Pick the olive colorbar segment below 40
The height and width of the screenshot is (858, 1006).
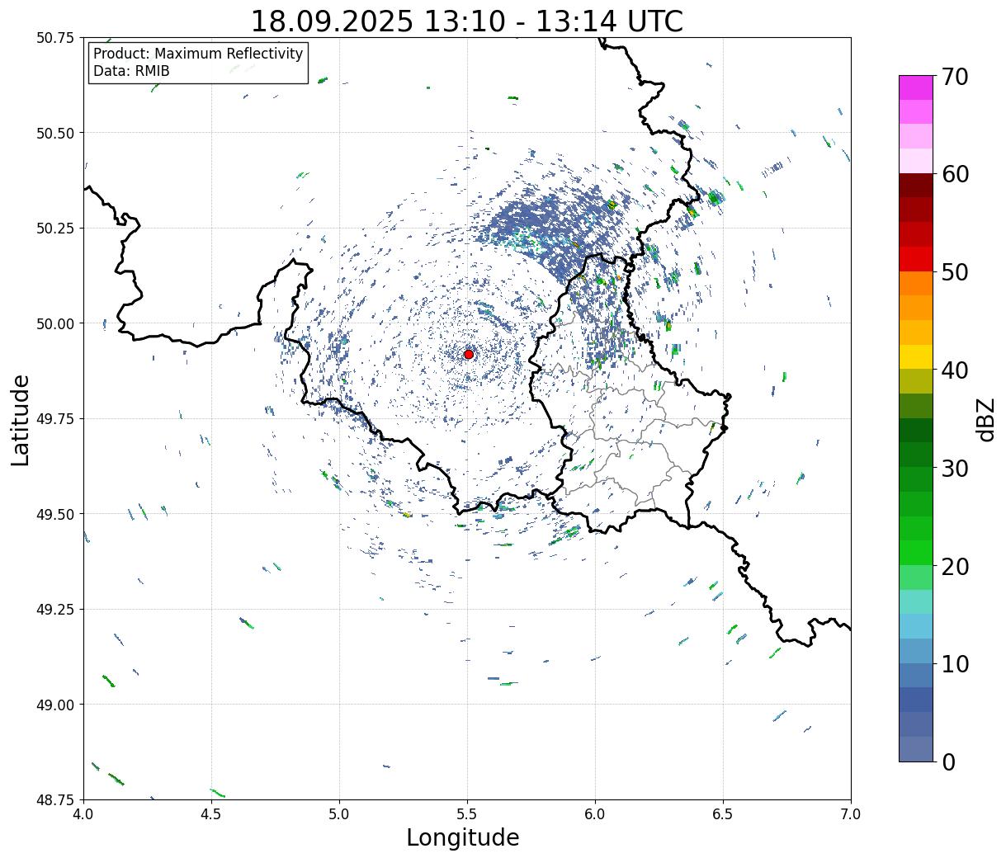click(x=916, y=382)
